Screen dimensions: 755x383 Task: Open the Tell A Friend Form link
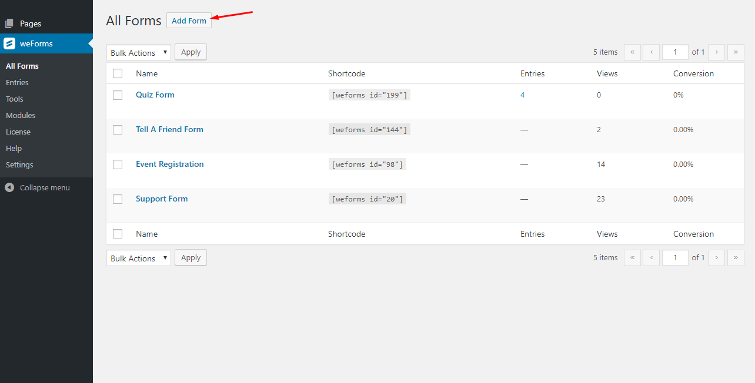169,129
